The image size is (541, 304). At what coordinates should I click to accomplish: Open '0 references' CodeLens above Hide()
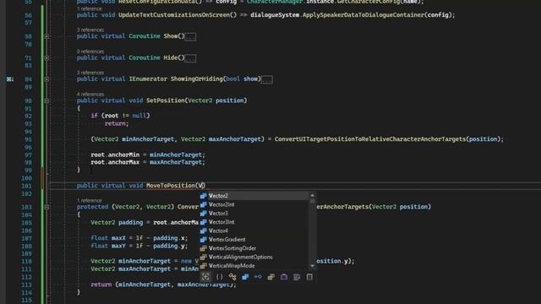click(90, 52)
